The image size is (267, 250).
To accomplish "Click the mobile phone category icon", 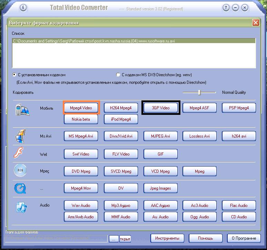I will [22, 110].
